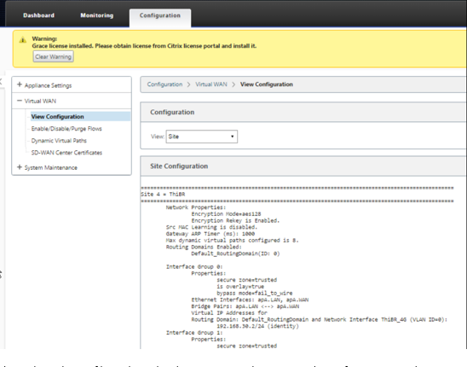Collapse Virtual WAN with minus icon
467x367 pixels.
click(x=20, y=101)
